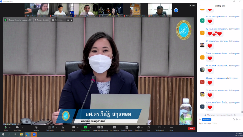The image size is (243, 137).
Task: Open File Explorer from taskbar
Action: (x=22, y=134)
